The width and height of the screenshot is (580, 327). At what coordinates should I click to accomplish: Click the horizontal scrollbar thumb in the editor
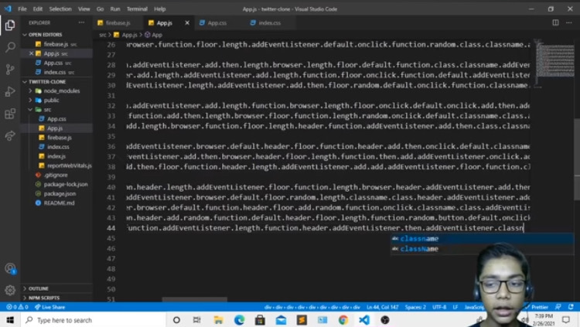pos(195,299)
